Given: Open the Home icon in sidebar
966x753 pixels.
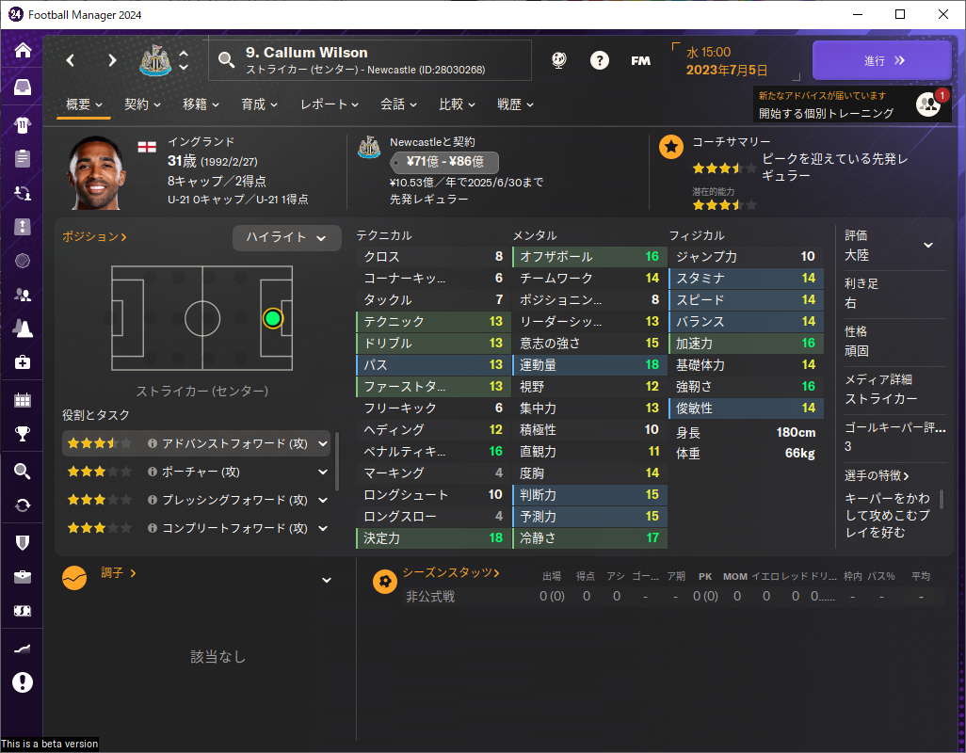Looking at the screenshot, I should 23,50.
